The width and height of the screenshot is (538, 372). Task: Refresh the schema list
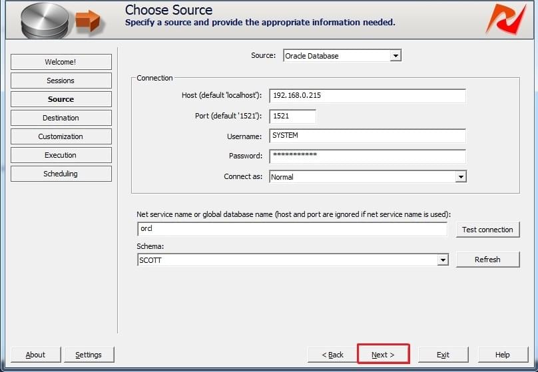[487, 260]
